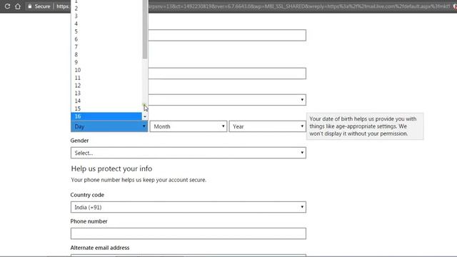Pick day 6 in the open list

106,39
